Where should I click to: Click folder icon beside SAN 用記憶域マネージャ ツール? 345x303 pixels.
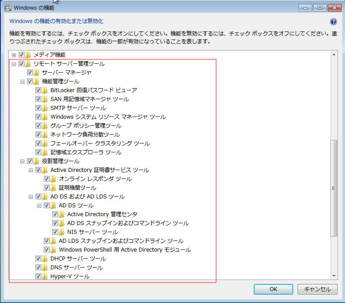click(x=45, y=99)
